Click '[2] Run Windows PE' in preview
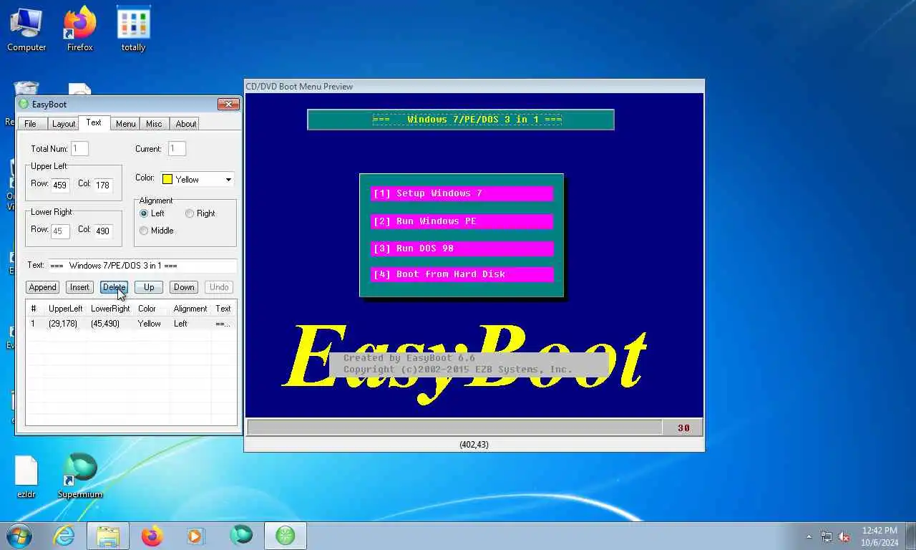This screenshot has width=916, height=550. tap(462, 221)
